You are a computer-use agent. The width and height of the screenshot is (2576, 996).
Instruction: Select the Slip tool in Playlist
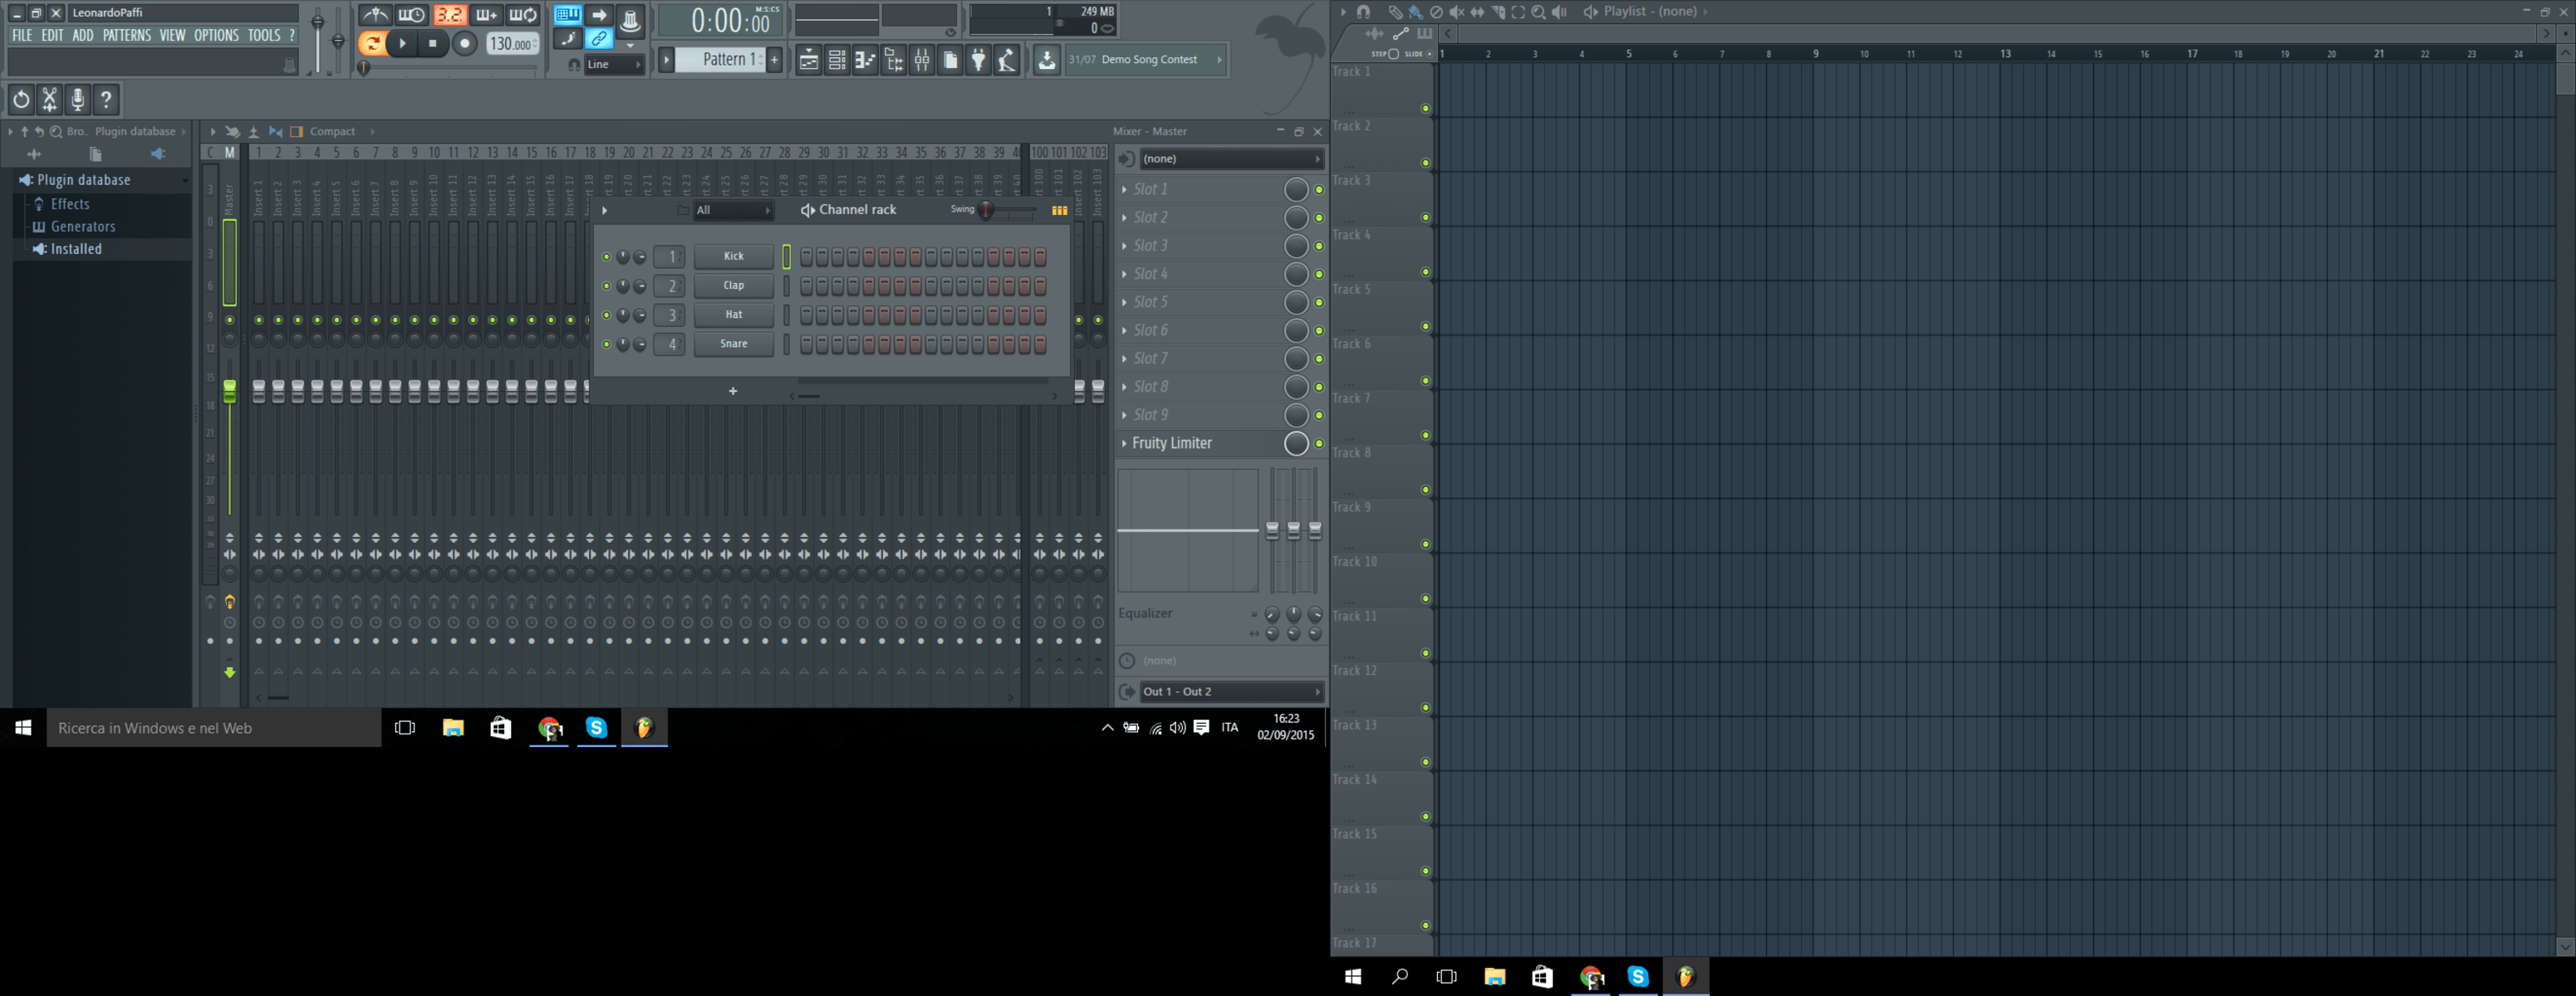(x=1477, y=12)
